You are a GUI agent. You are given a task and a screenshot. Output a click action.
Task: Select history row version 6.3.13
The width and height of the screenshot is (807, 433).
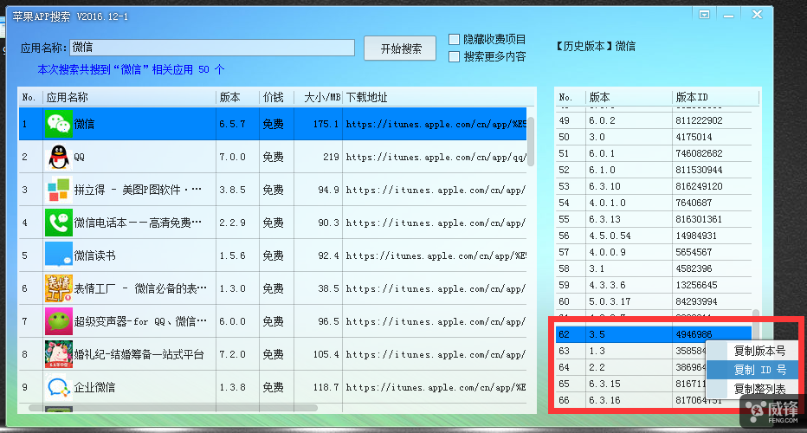tap(654, 219)
